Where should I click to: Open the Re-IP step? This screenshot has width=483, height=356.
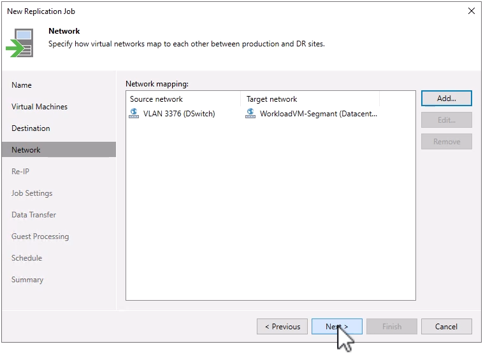point(20,172)
